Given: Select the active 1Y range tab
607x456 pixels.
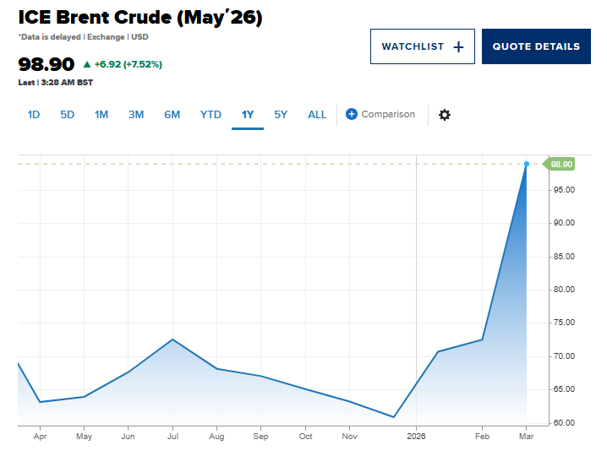Looking at the screenshot, I should 248,115.
